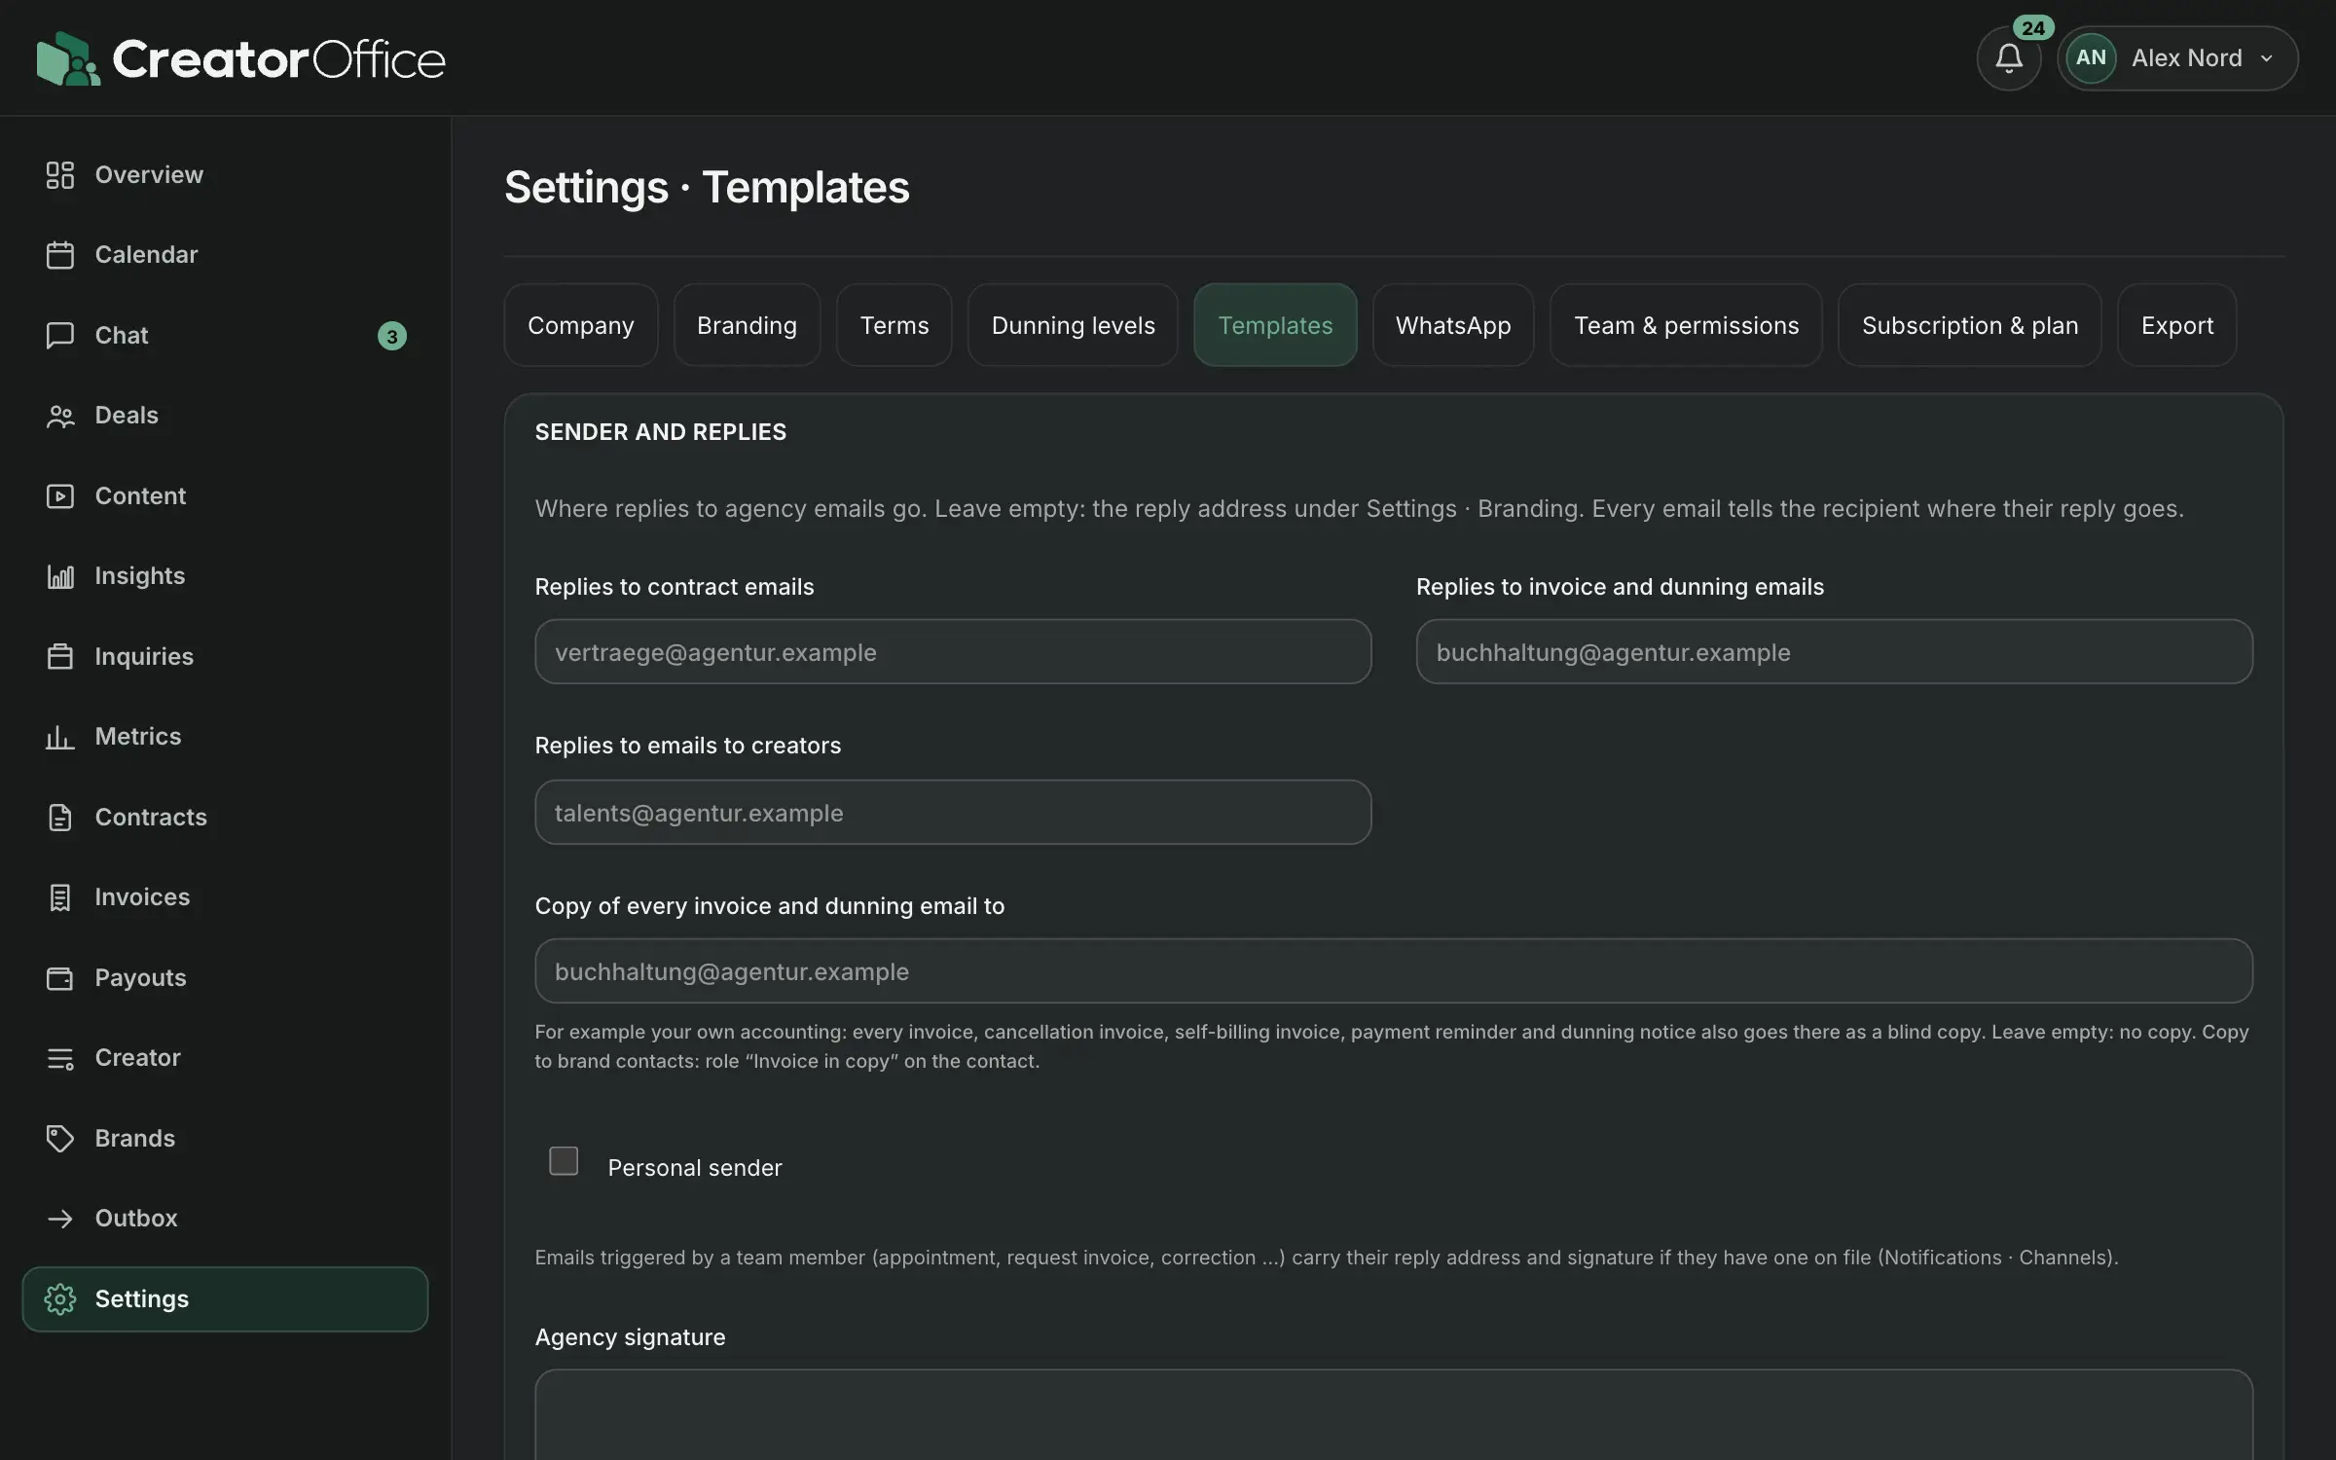Click the Replies to emails to creators field
Image resolution: width=2336 pixels, height=1460 pixels.
[953, 812]
